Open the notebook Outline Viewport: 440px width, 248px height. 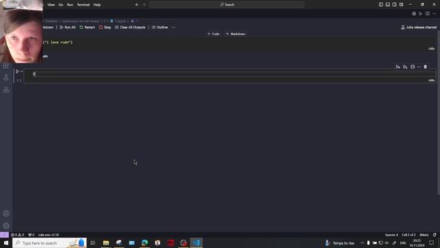point(159,28)
